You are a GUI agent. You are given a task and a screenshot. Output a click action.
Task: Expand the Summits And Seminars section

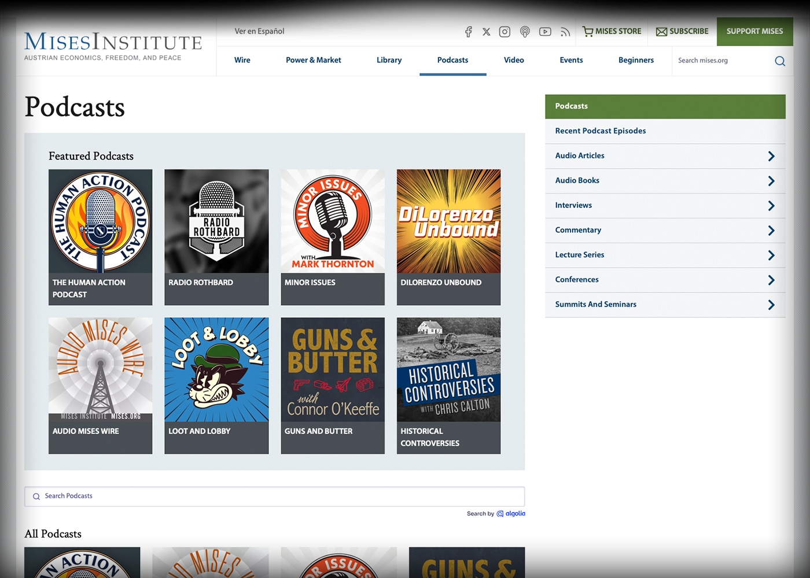coord(771,305)
